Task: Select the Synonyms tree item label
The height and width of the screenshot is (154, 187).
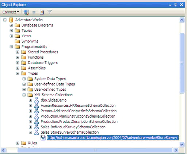Action: coord(30,41)
